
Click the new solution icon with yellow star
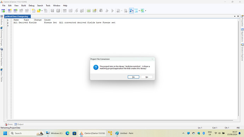point(10,11)
